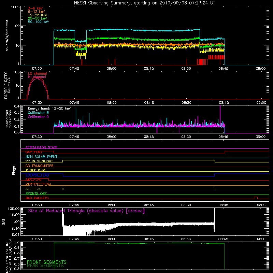
Task: Select the SC_IN_SUNLIGHT flag label
Action: point(39,161)
